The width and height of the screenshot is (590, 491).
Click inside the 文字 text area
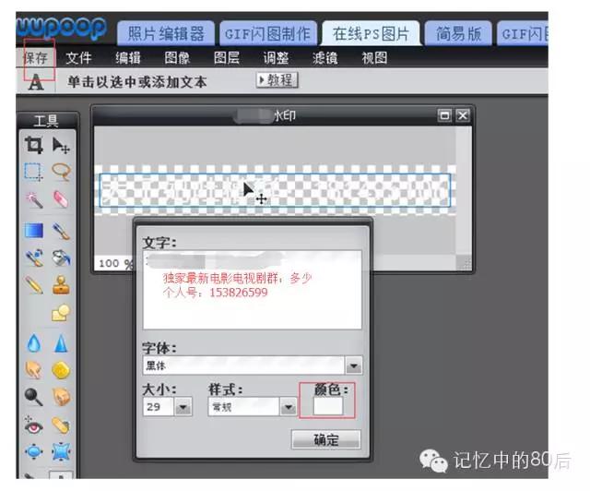[x=252, y=290]
